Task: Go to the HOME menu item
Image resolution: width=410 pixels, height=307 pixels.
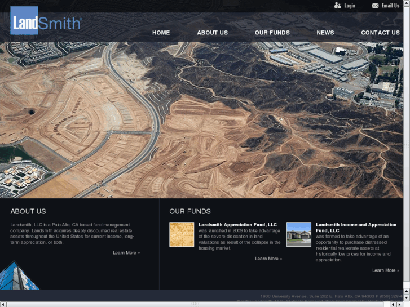Action: click(161, 33)
